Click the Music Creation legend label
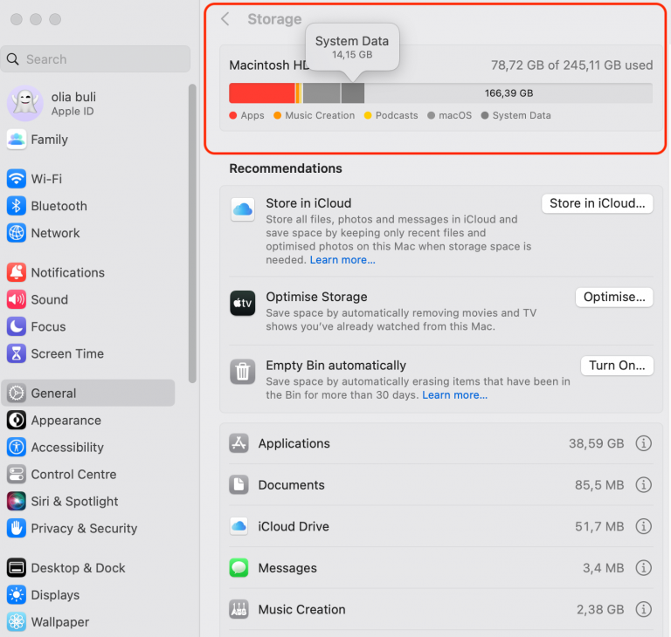671x637 pixels. (320, 115)
